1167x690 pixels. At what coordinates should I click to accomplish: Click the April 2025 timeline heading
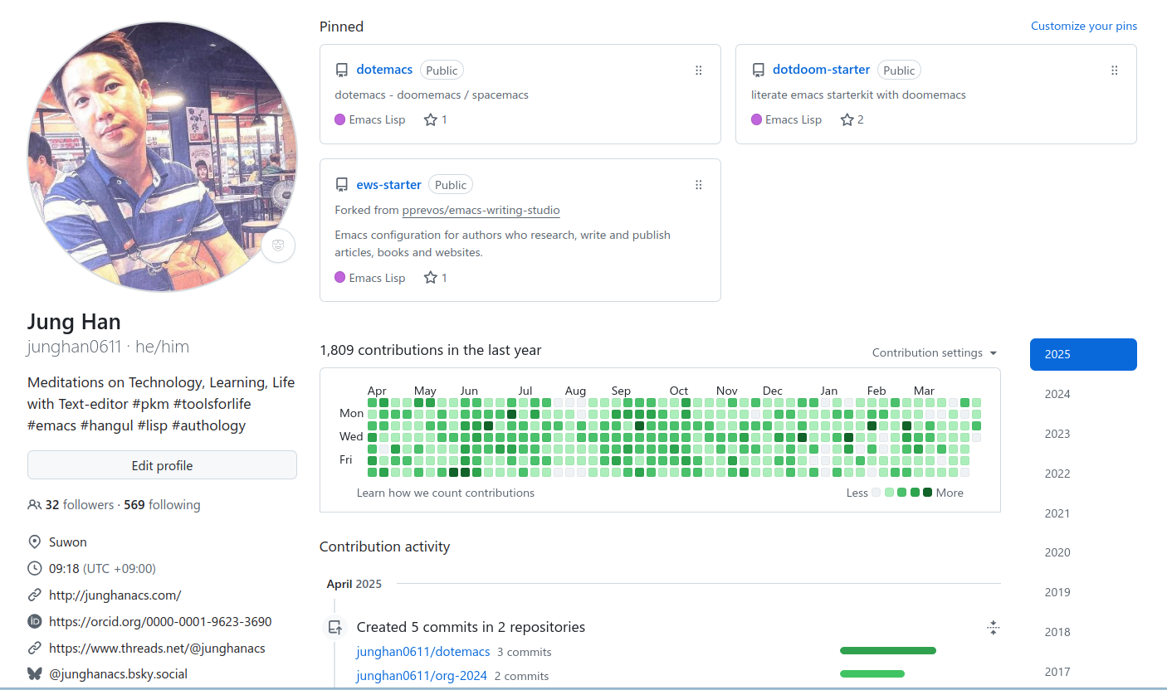(354, 584)
